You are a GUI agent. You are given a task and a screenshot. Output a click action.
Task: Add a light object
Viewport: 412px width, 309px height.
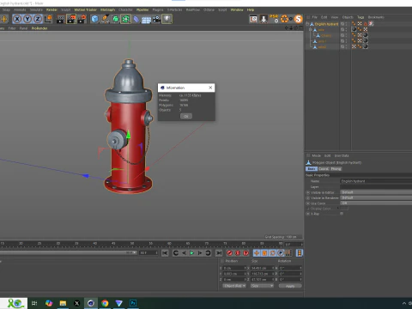click(x=167, y=19)
